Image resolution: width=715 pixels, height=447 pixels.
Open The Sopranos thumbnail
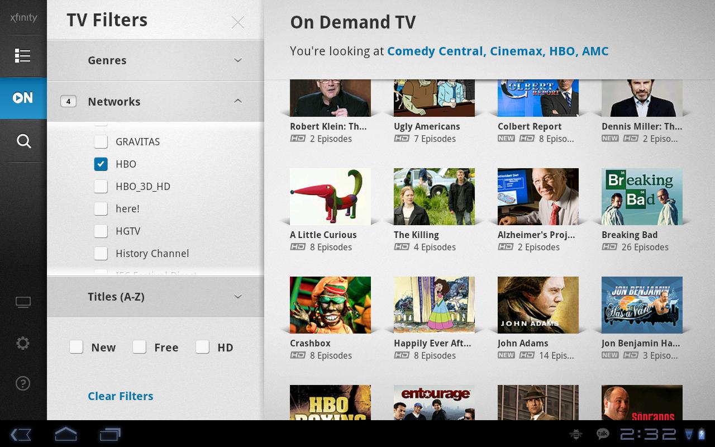(x=642, y=402)
